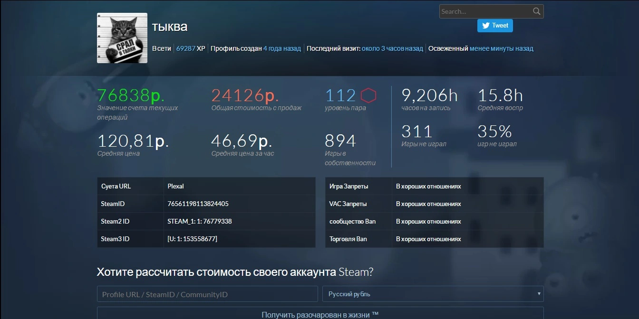
Task: Click the Торговля Ban status 'В хороших отношениях'
Action: (428, 239)
